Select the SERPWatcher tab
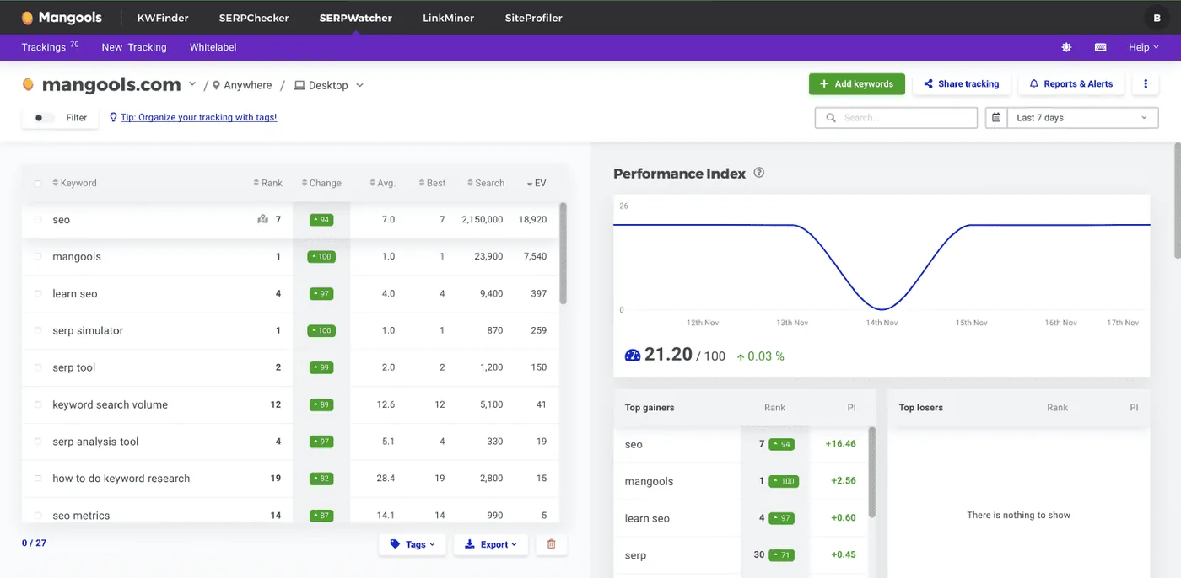1181x578 pixels. [x=356, y=18]
